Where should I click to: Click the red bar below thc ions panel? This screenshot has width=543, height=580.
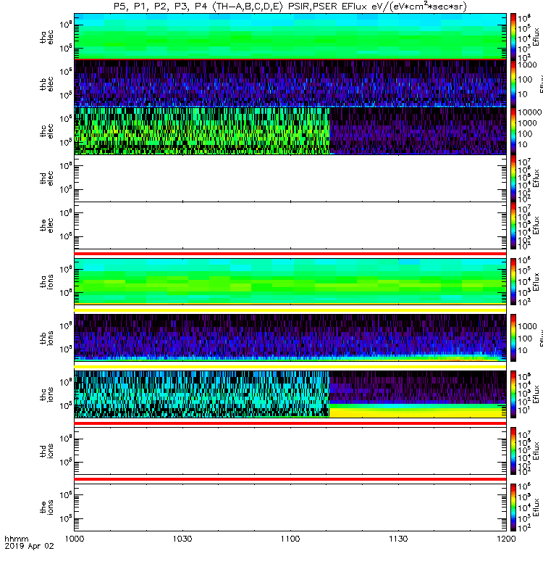coord(290,423)
